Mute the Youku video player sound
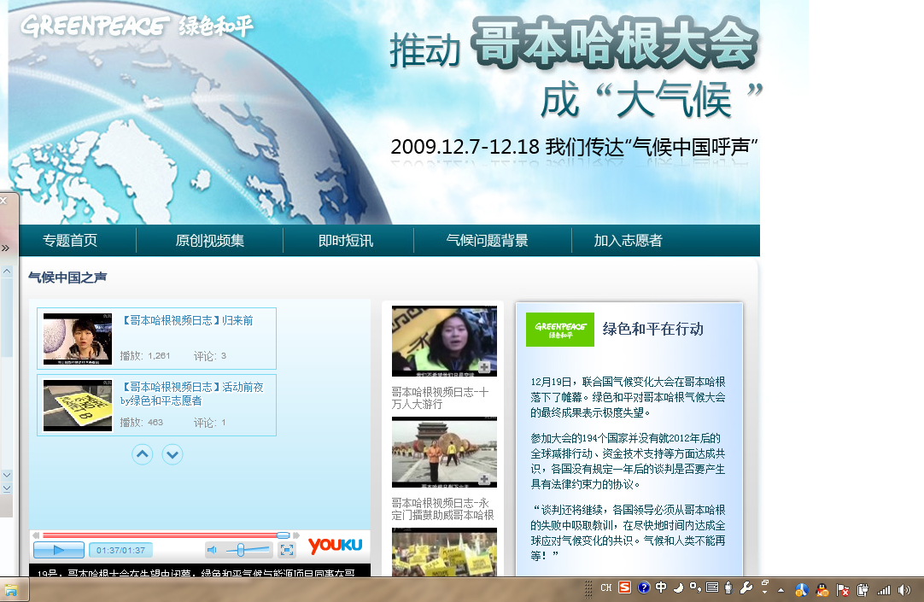 tap(212, 550)
